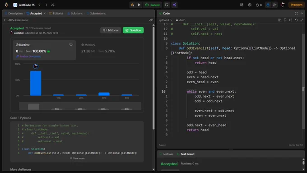Click 'More challenges' heading
Image resolution: width=307 pixels, height=173 pixels.
(x=21, y=169)
